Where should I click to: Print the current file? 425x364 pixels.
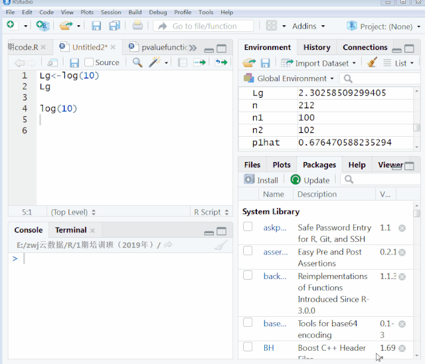(137, 25)
